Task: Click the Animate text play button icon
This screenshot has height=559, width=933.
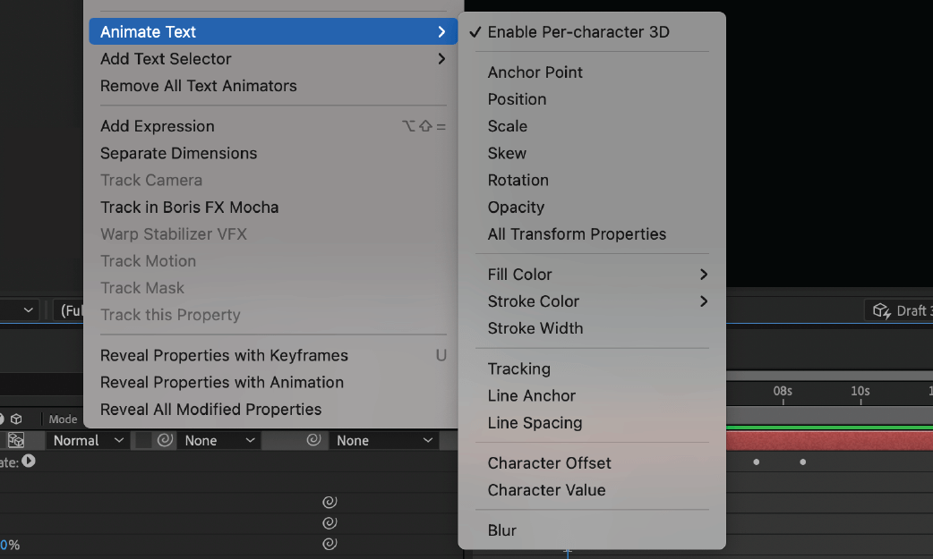Action: pyautogui.click(x=29, y=462)
